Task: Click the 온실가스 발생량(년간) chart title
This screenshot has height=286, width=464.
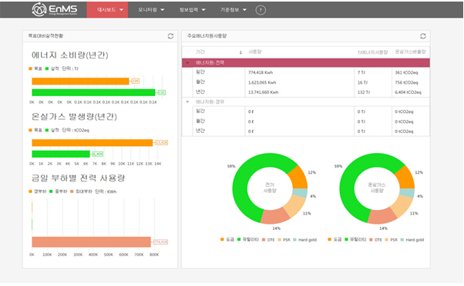Action: pos(74,117)
